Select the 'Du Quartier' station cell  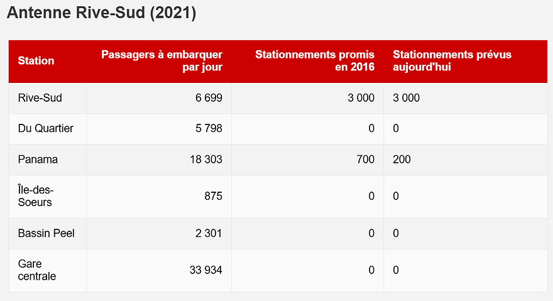click(x=45, y=129)
